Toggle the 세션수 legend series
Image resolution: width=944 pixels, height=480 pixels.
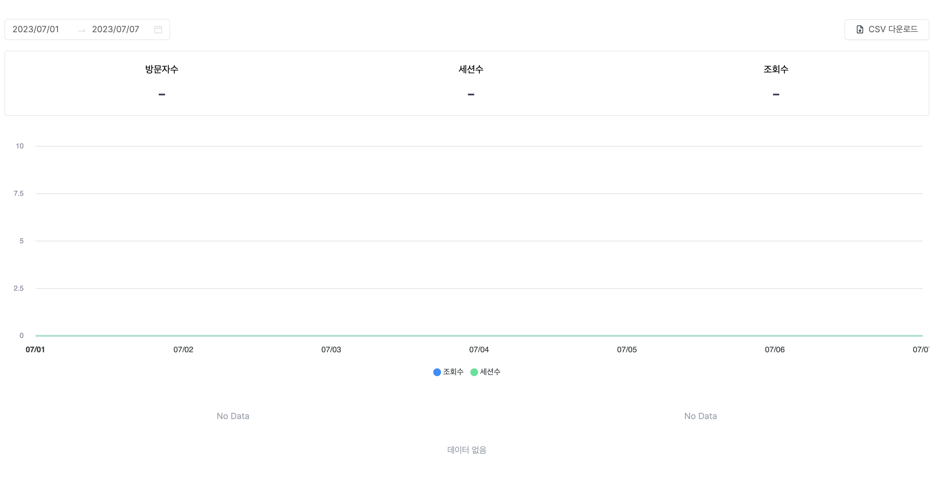485,372
